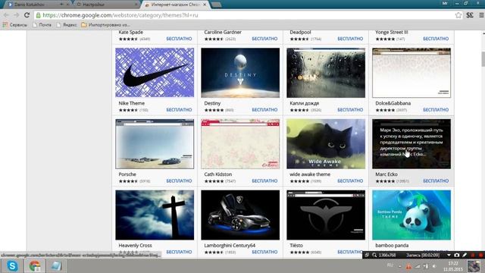This screenshot has width=485, height=273.
Task: Open the Chrome hamburger menu
Action: 481,15
